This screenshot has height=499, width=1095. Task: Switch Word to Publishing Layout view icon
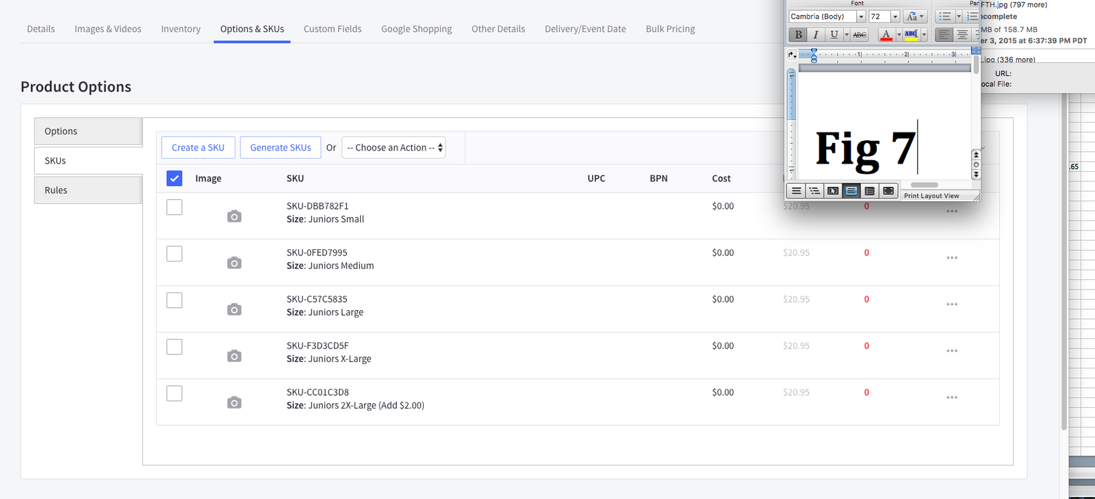point(833,191)
